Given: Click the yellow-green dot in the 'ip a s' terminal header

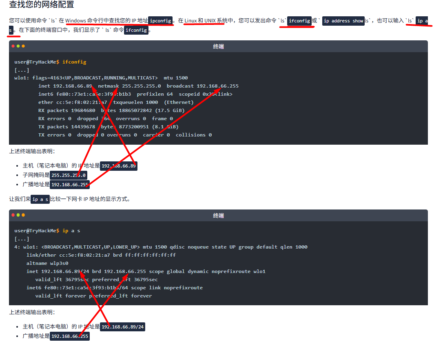Looking at the screenshot, I should pos(18,215).
